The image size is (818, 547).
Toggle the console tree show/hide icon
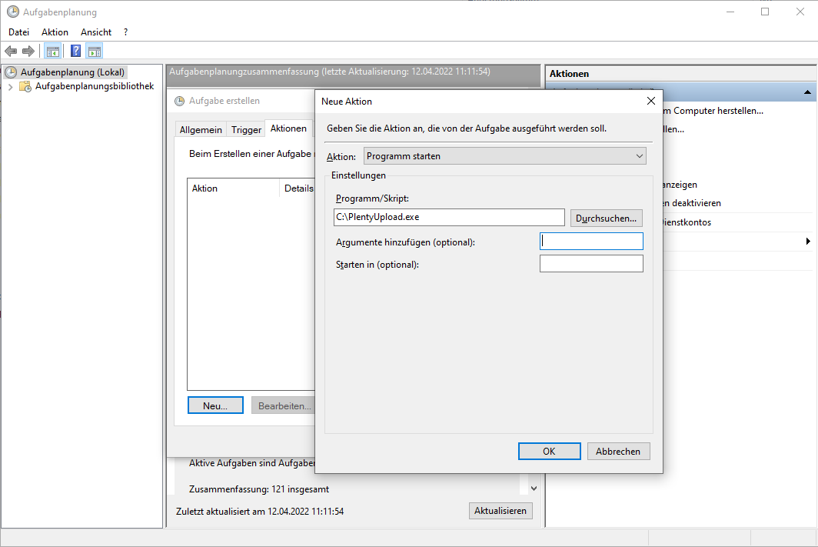tap(53, 52)
